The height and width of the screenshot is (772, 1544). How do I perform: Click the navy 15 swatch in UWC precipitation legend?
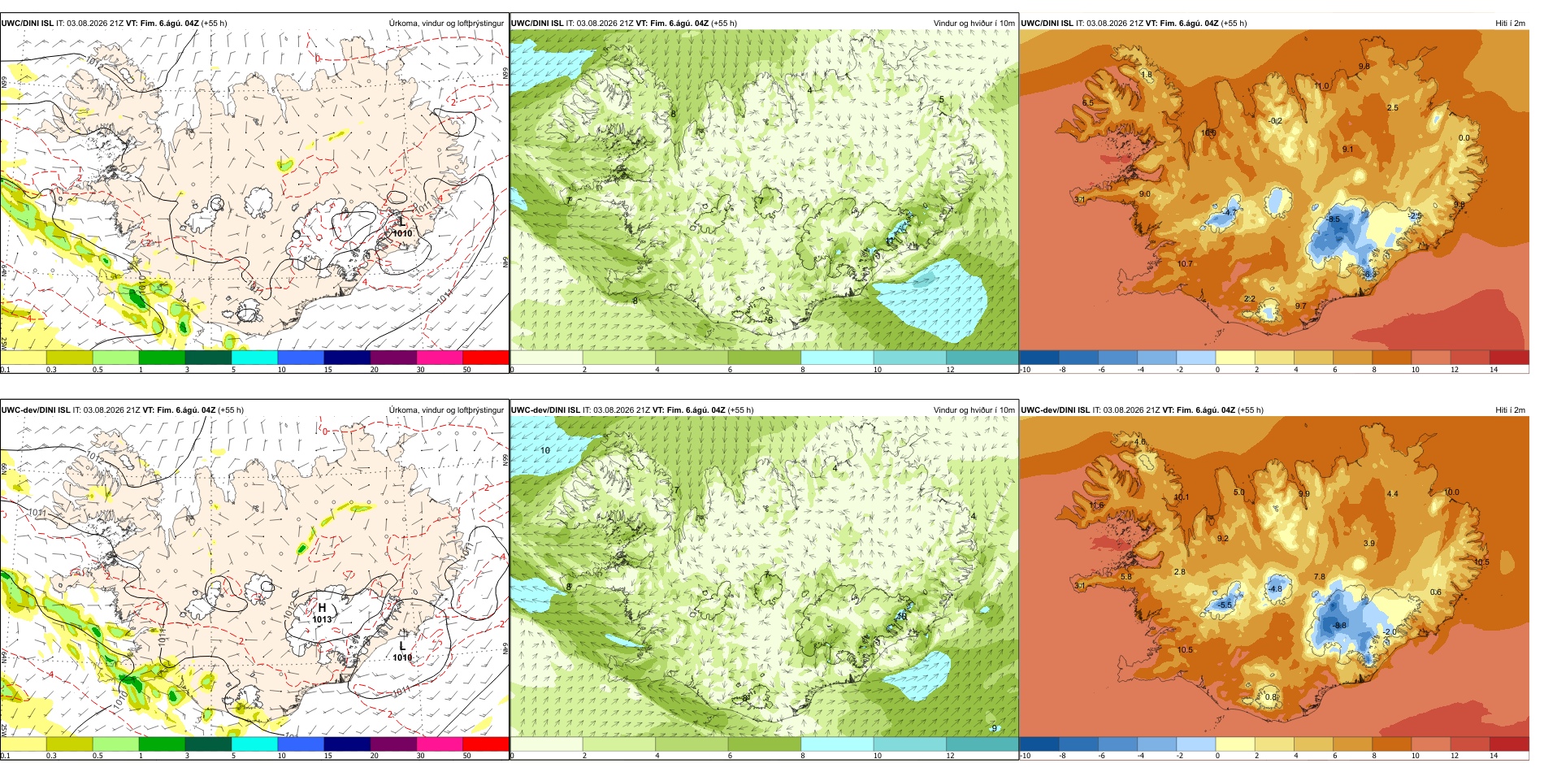click(347, 357)
